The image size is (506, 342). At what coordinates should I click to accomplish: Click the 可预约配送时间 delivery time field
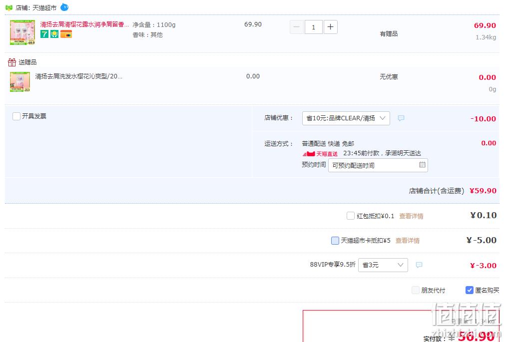tap(378, 165)
